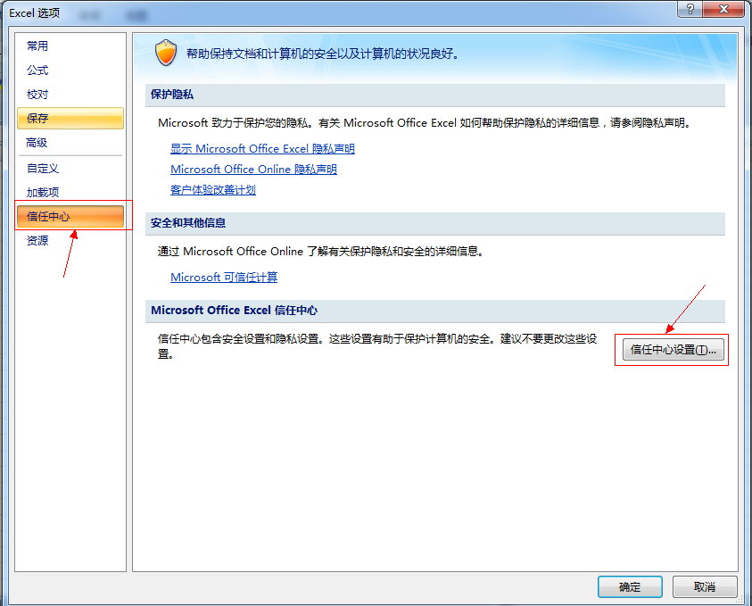Open 显示 Microsoft Office Excel 隐私声明 link
This screenshot has width=752, height=606.
click(262, 149)
